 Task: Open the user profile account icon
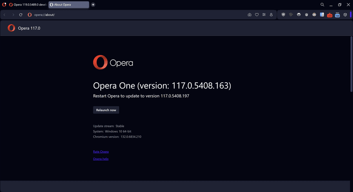pyautogui.click(x=271, y=14)
